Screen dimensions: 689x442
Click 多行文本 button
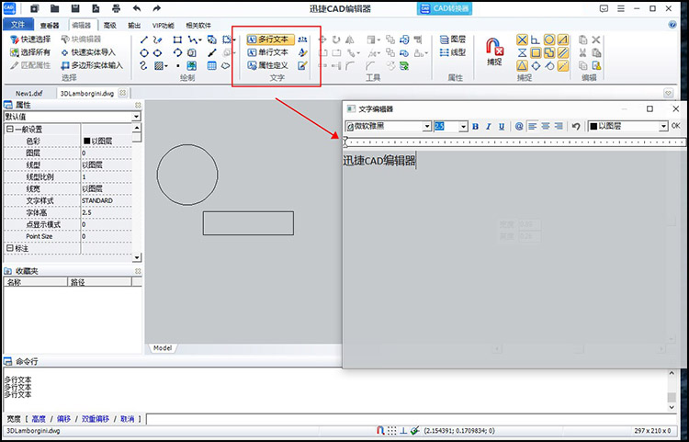269,40
